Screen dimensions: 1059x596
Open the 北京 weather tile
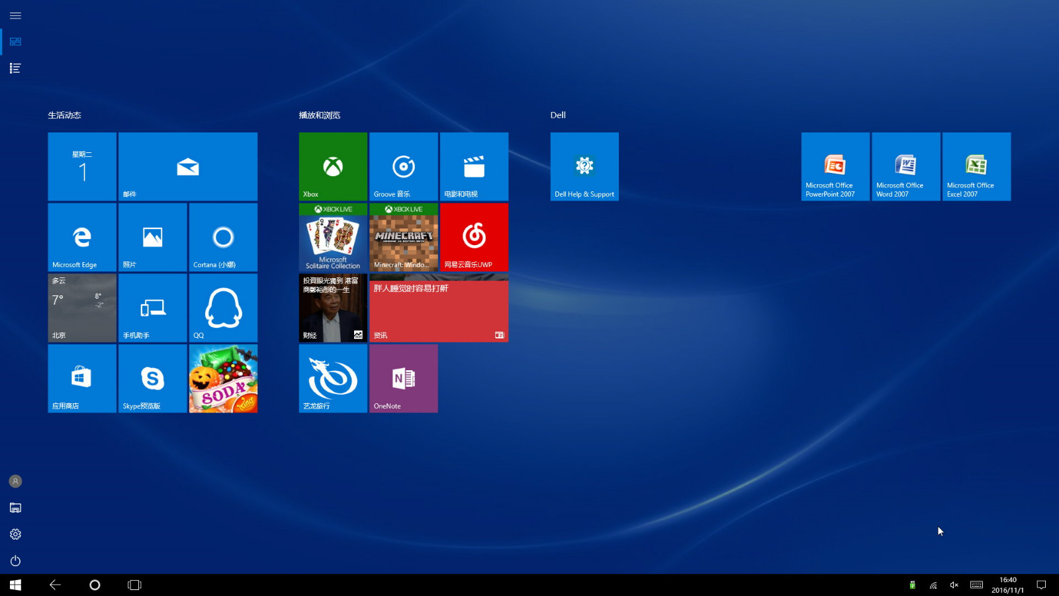coord(82,308)
